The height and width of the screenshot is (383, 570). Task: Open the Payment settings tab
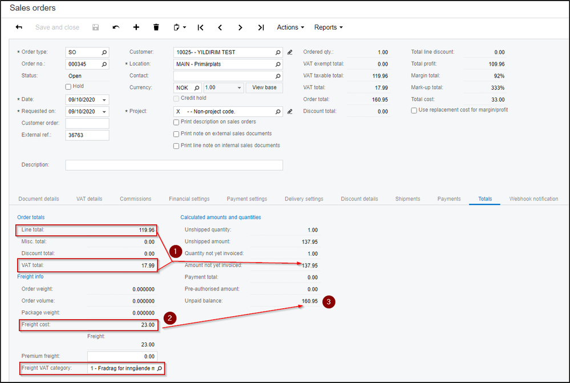click(247, 199)
